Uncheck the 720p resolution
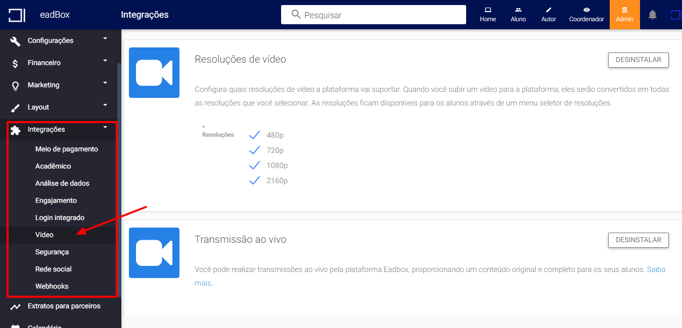 [x=254, y=150]
